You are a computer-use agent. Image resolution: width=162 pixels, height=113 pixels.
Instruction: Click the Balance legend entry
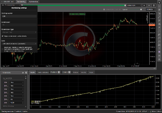click(36, 101)
